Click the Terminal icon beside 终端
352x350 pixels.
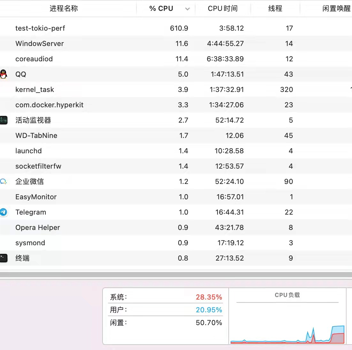[4, 258]
